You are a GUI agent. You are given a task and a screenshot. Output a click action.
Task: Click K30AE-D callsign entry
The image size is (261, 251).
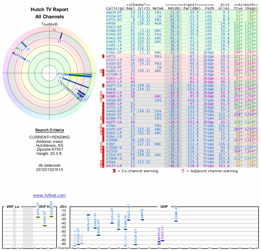[114, 148]
